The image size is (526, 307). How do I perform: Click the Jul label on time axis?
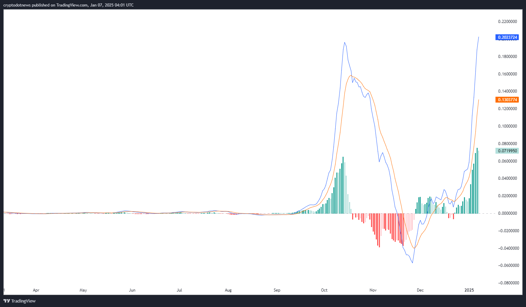tap(179, 290)
